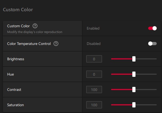
Task: Click the Color Temperature Control help icon
Action: (56, 44)
